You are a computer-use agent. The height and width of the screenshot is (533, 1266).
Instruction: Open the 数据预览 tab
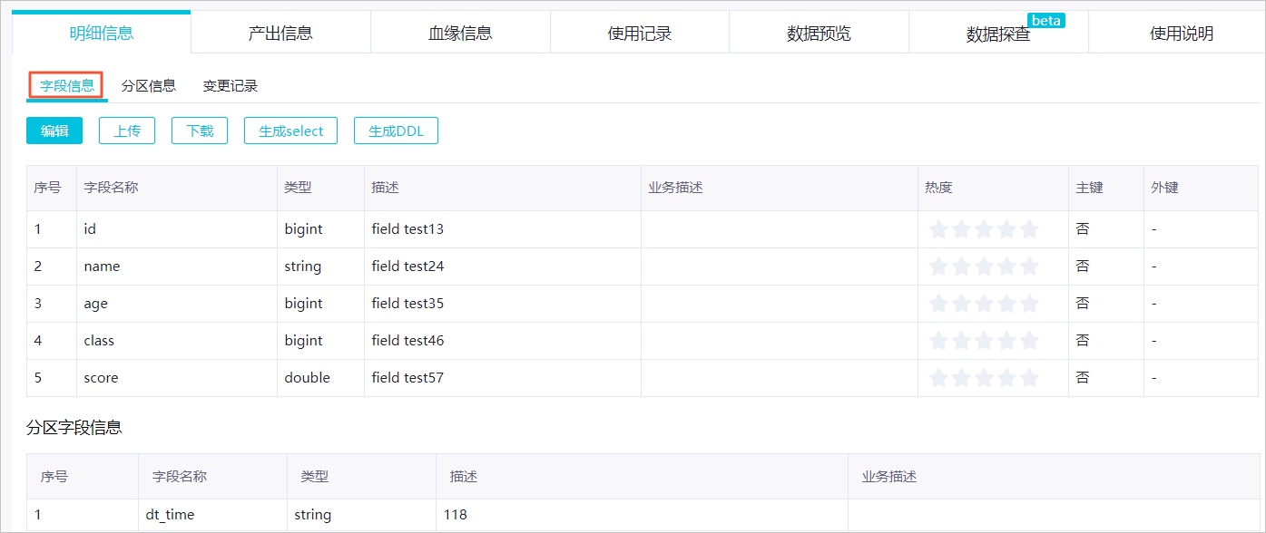[819, 34]
